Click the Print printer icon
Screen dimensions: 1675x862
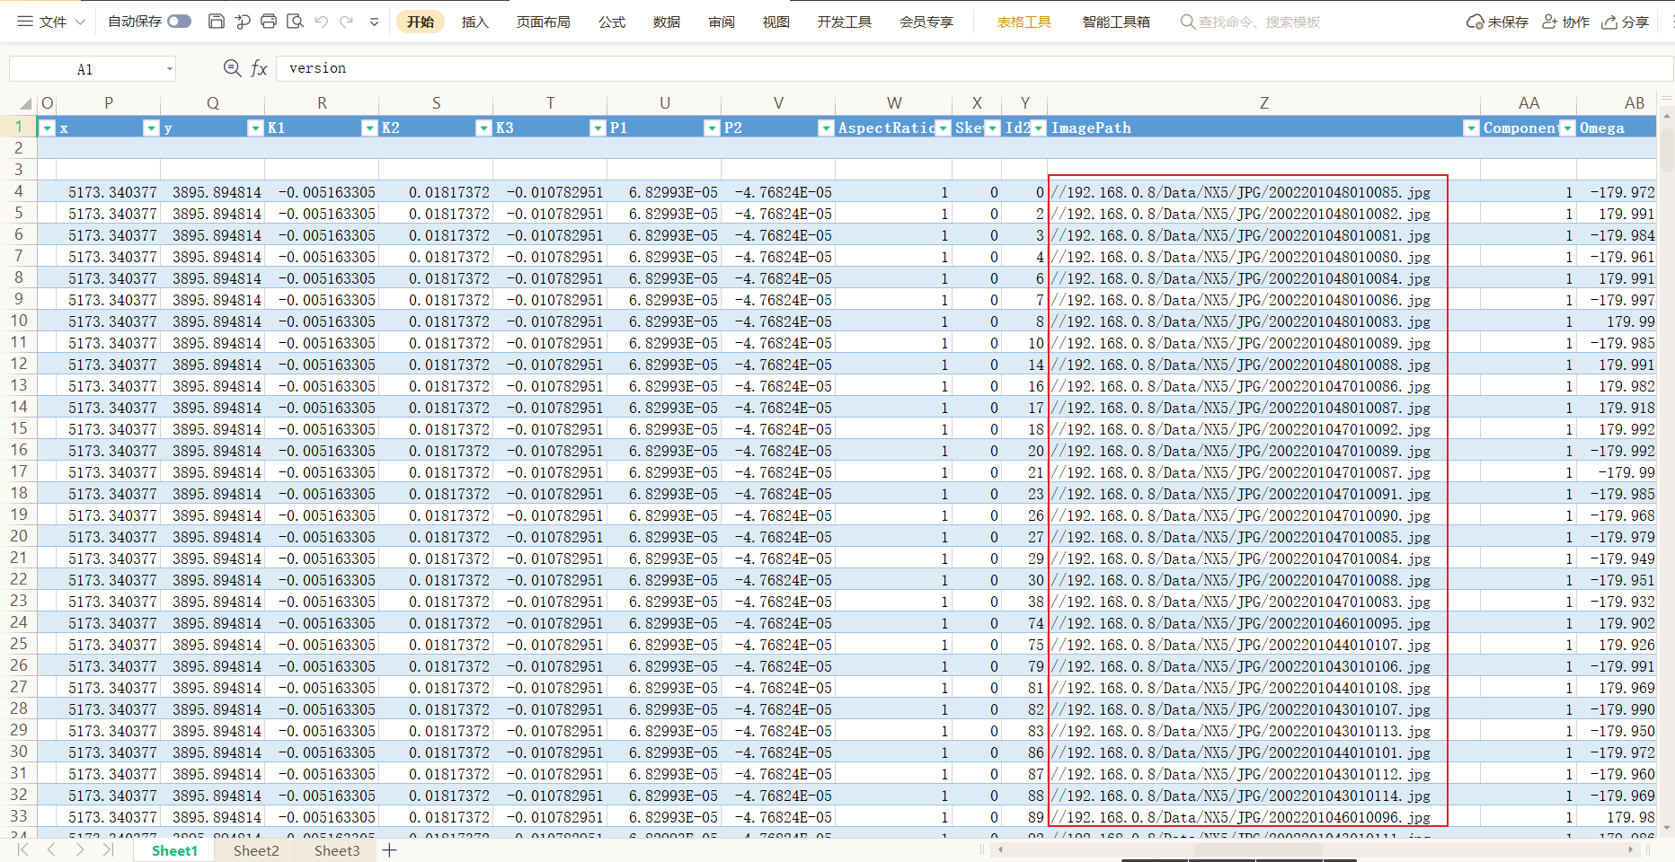coord(268,22)
